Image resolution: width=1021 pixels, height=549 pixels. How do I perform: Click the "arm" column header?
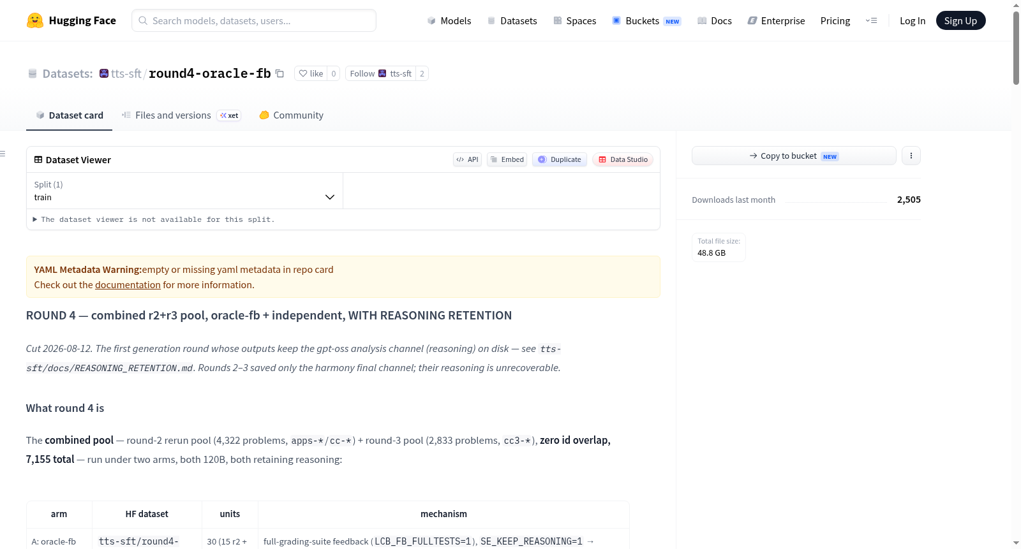(59, 514)
